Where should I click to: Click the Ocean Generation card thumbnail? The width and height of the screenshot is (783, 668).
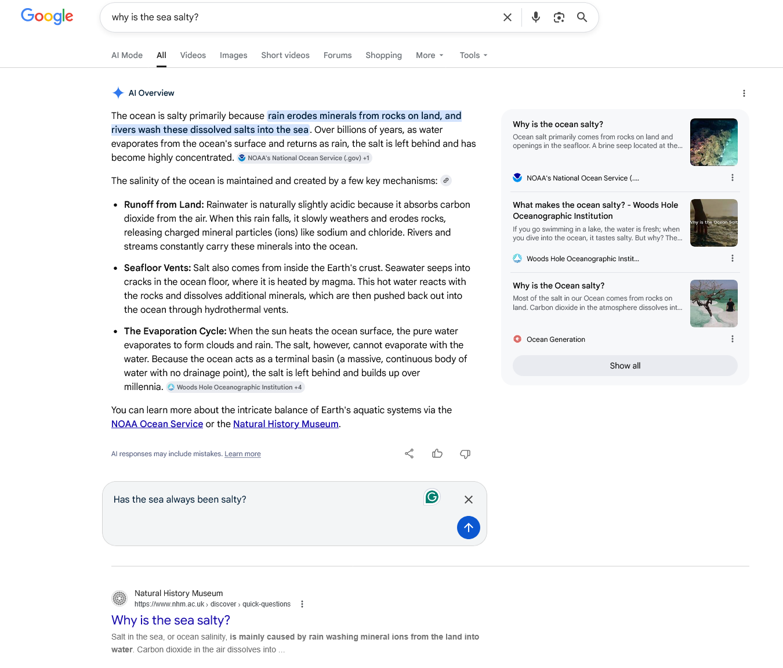tap(714, 304)
